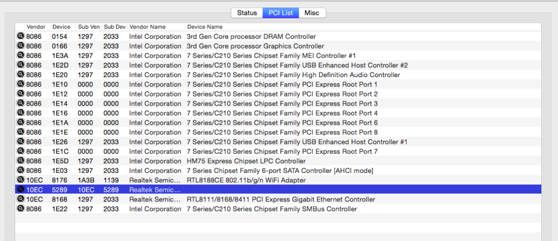Open the Misc tab
The image size is (558, 241).
(x=312, y=13)
